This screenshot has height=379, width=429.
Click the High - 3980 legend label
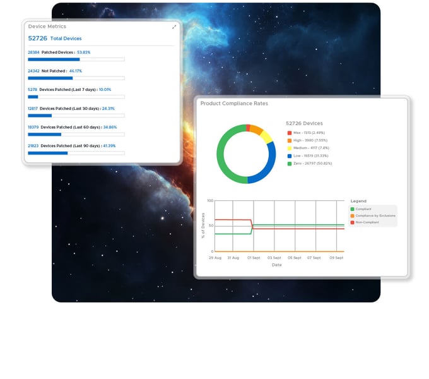tap(310, 140)
